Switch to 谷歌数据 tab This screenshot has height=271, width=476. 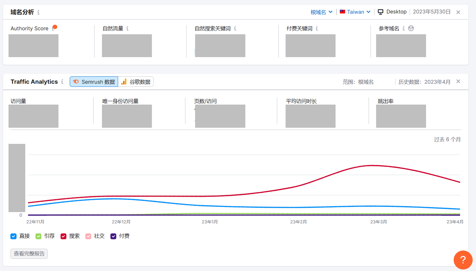[x=136, y=82]
